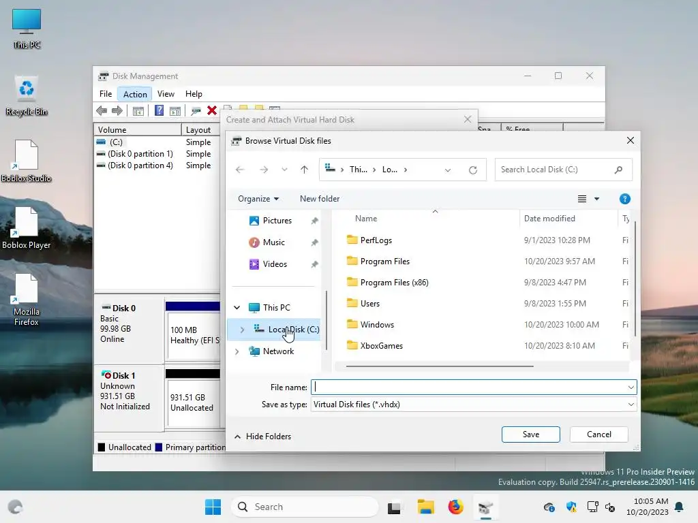Collapse the This PC tree node
The width and height of the screenshot is (698, 523).
[237, 307]
